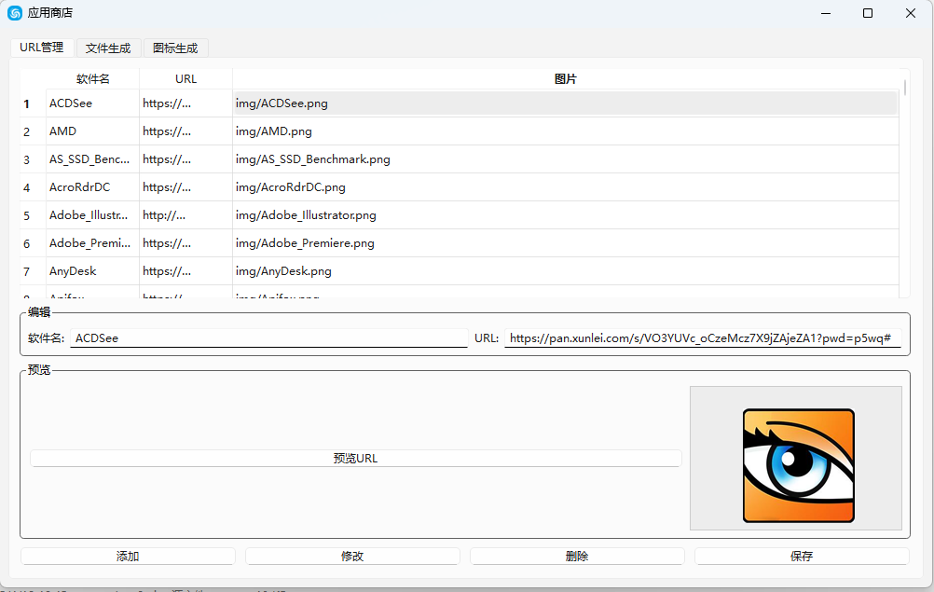Screen dimensions: 934x592
Task: Click the URL column header
Action: [x=185, y=78]
